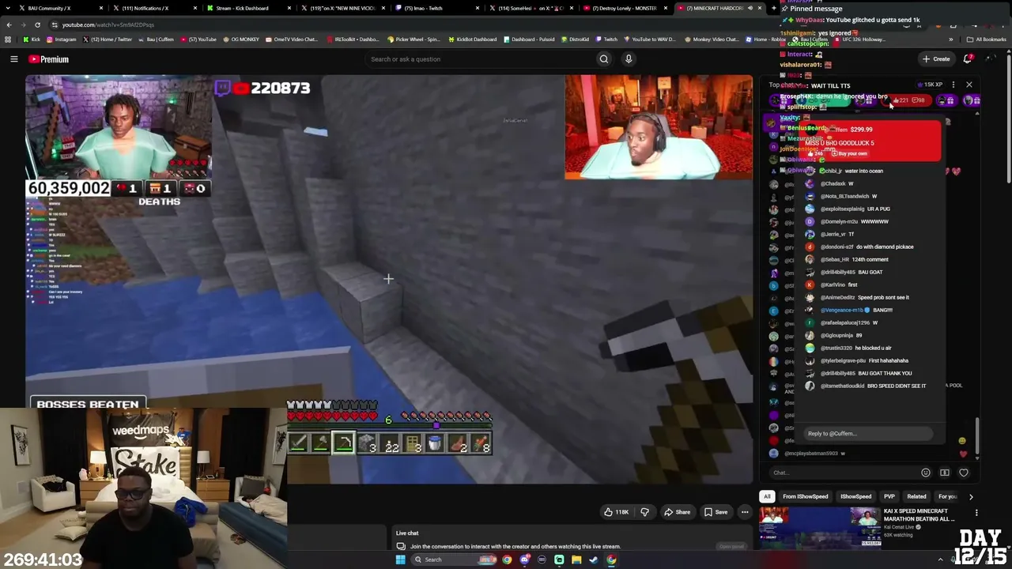Click the YouTube search magnifier button
Image resolution: width=1012 pixels, height=569 pixels.
pos(604,59)
